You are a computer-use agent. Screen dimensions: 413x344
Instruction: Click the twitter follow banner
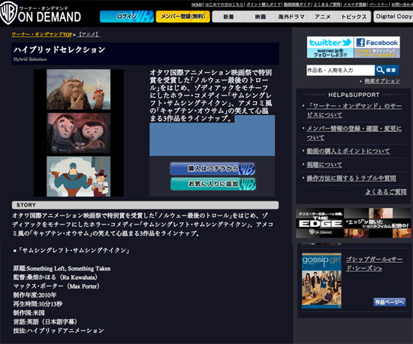(x=330, y=47)
